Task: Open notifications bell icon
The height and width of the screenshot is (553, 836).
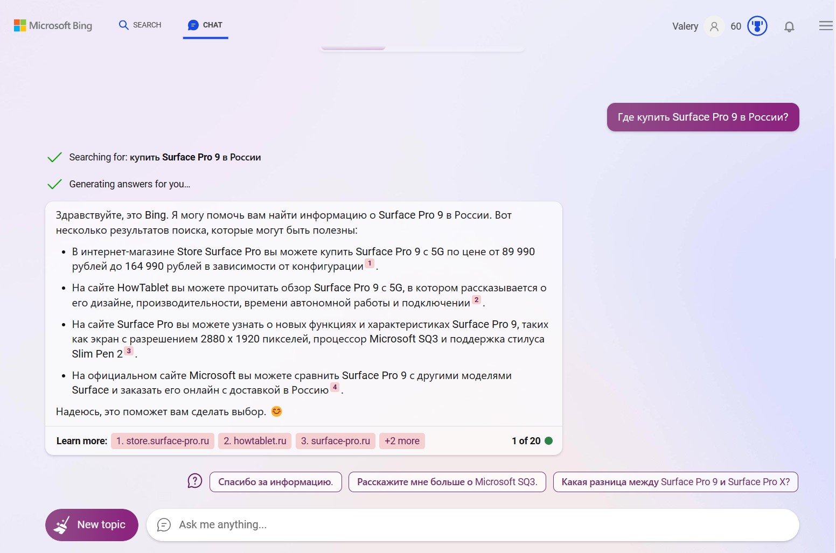Action: [x=789, y=26]
